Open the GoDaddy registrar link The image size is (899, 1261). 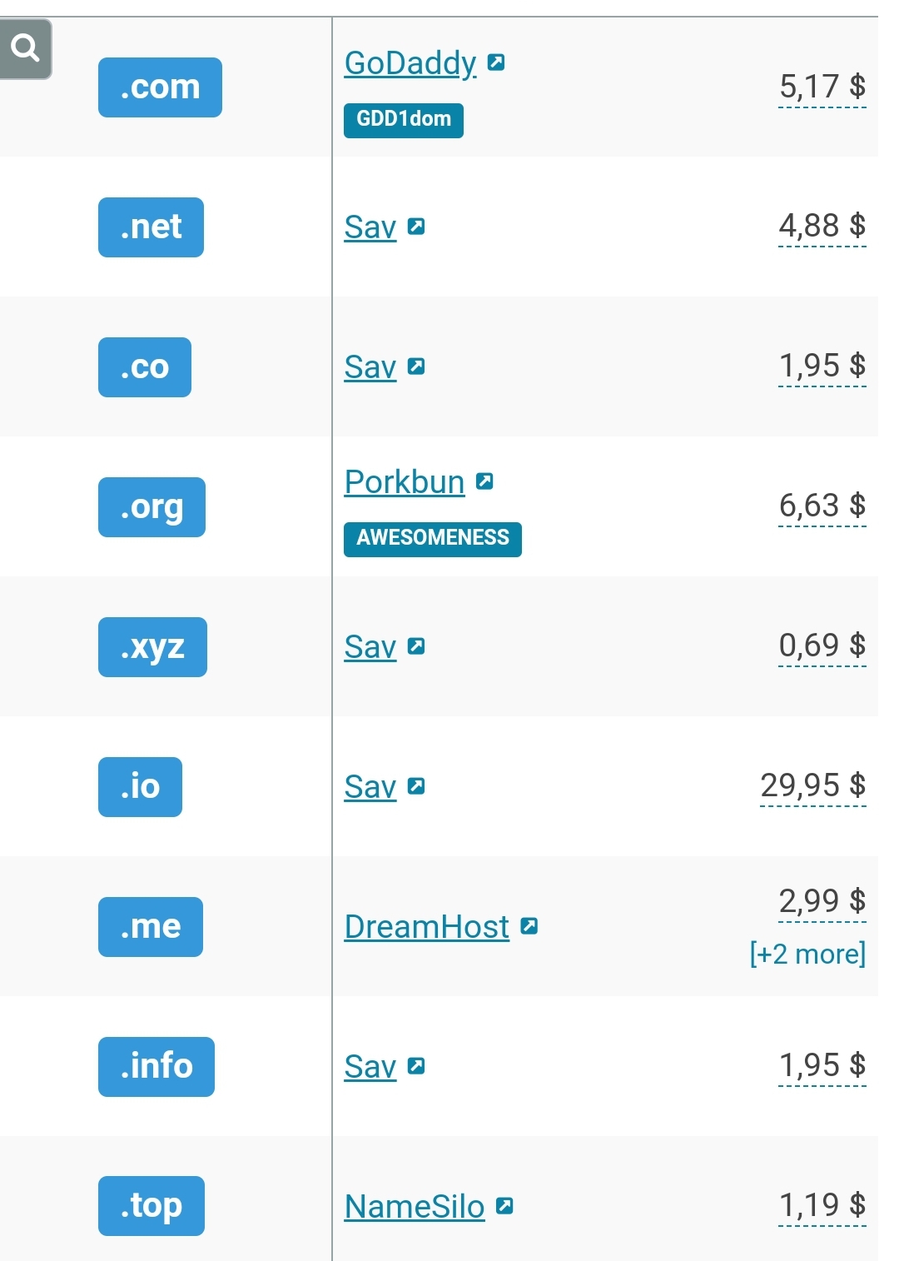click(x=410, y=63)
